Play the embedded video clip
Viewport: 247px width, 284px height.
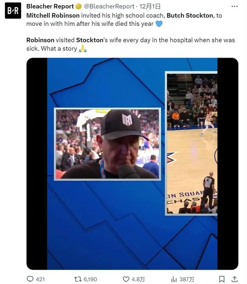[132, 164]
